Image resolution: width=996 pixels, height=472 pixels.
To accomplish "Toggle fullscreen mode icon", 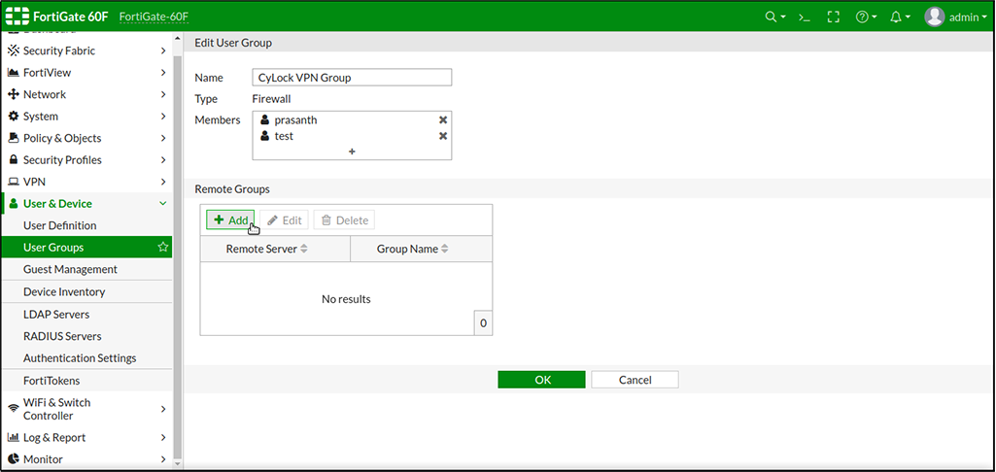I will (833, 17).
